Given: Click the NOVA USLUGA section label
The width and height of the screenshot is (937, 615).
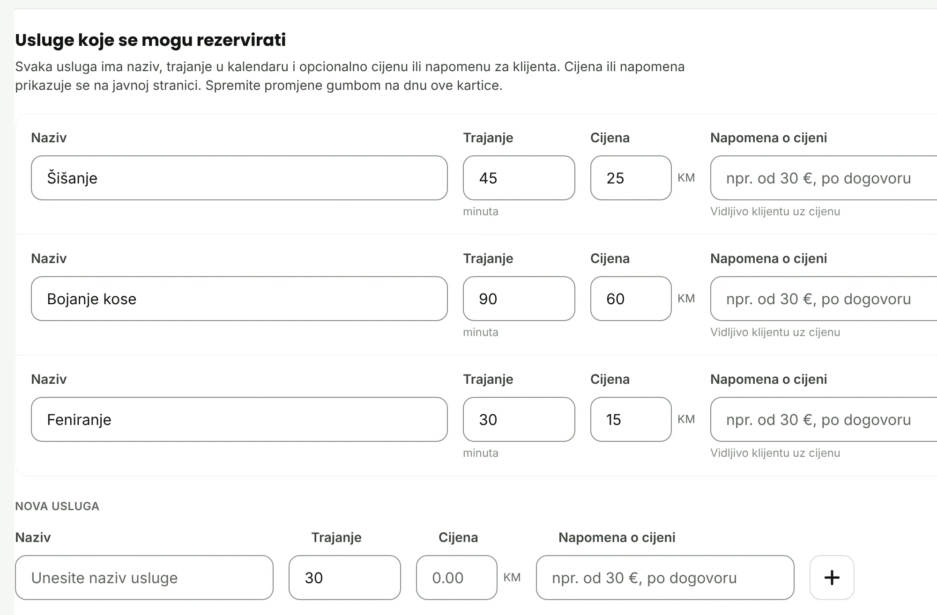Looking at the screenshot, I should (x=57, y=506).
